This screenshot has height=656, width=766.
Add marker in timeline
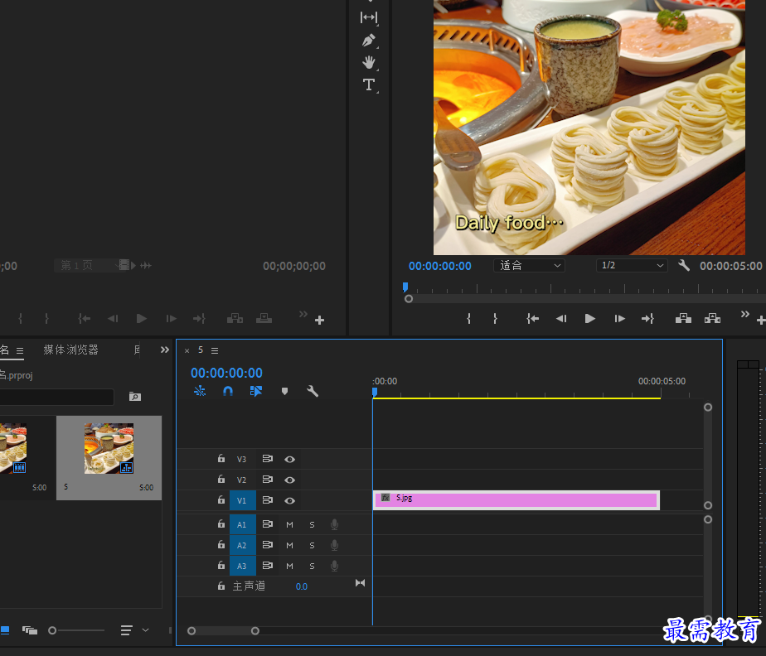pyautogui.click(x=285, y=391)
